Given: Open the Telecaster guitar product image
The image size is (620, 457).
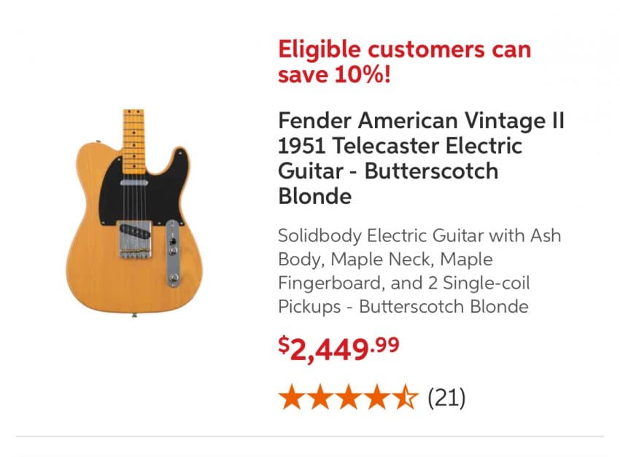Looking at the screenshot, I should 134,214.
